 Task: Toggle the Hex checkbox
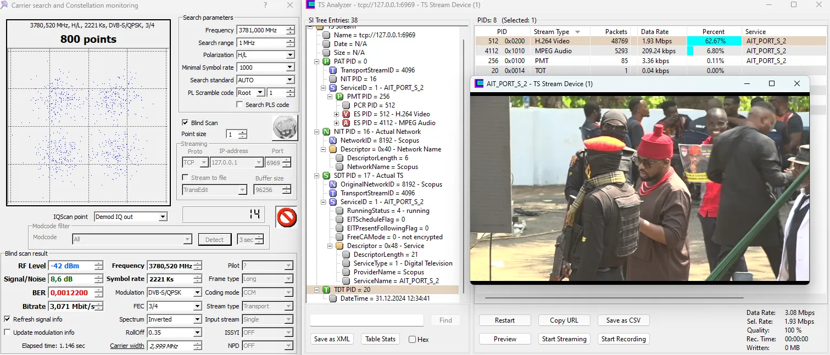(412, 340)
